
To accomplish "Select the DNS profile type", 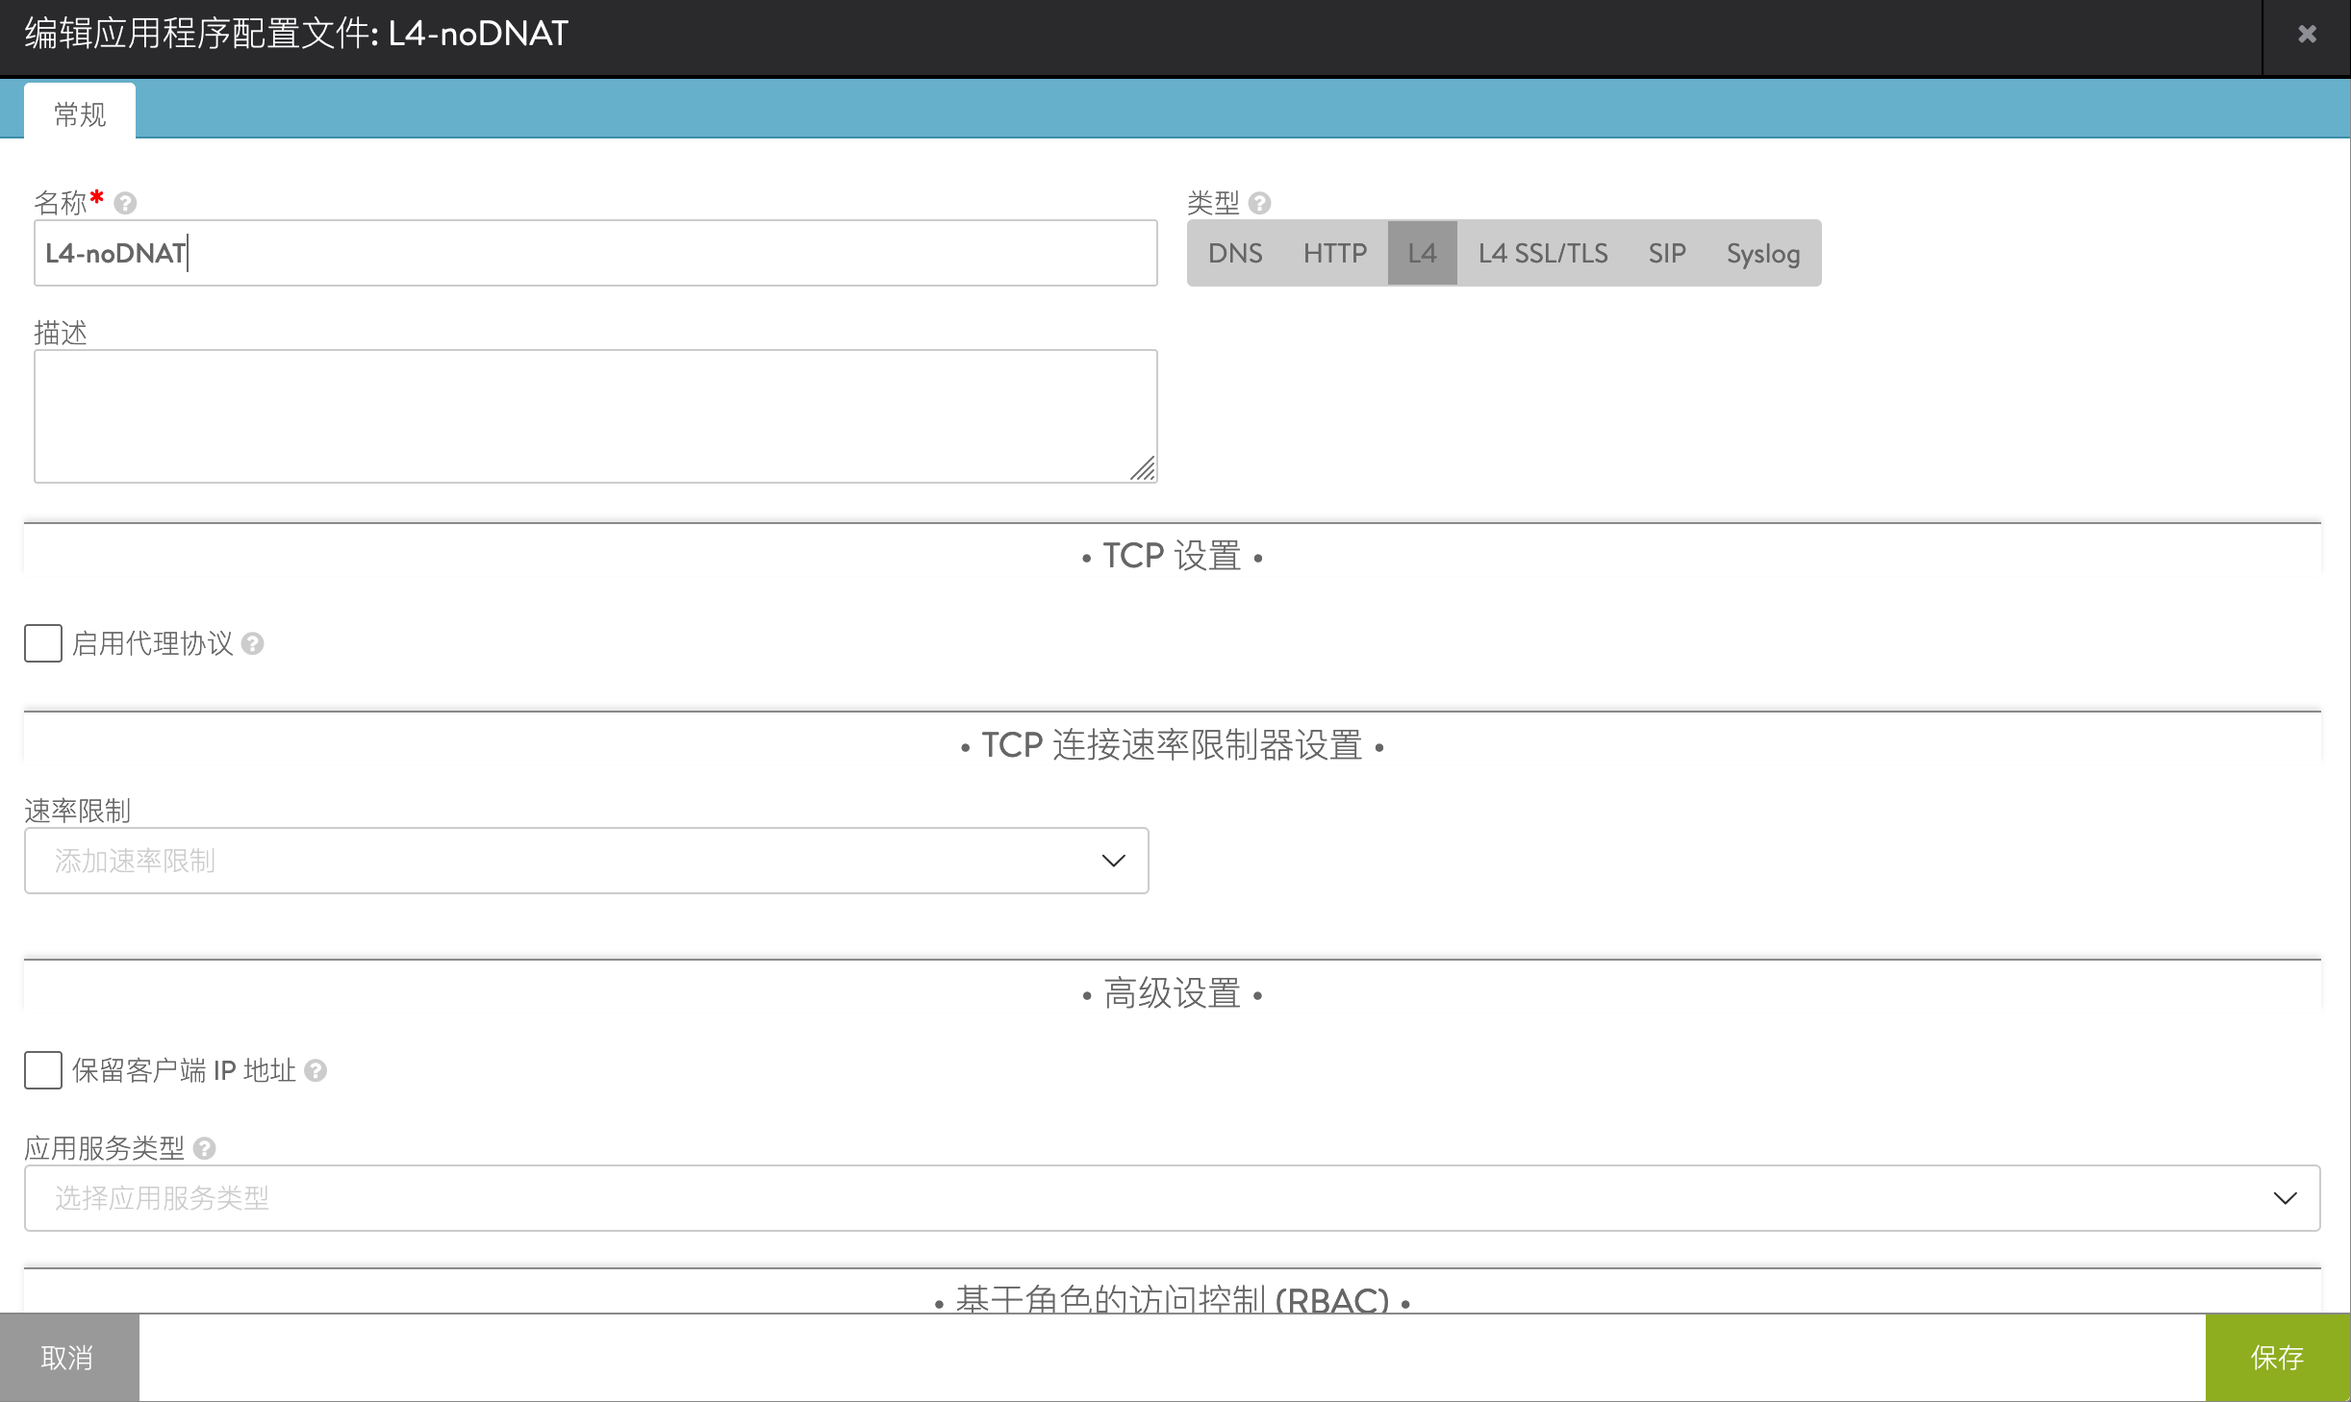I will click(1235, 253).
